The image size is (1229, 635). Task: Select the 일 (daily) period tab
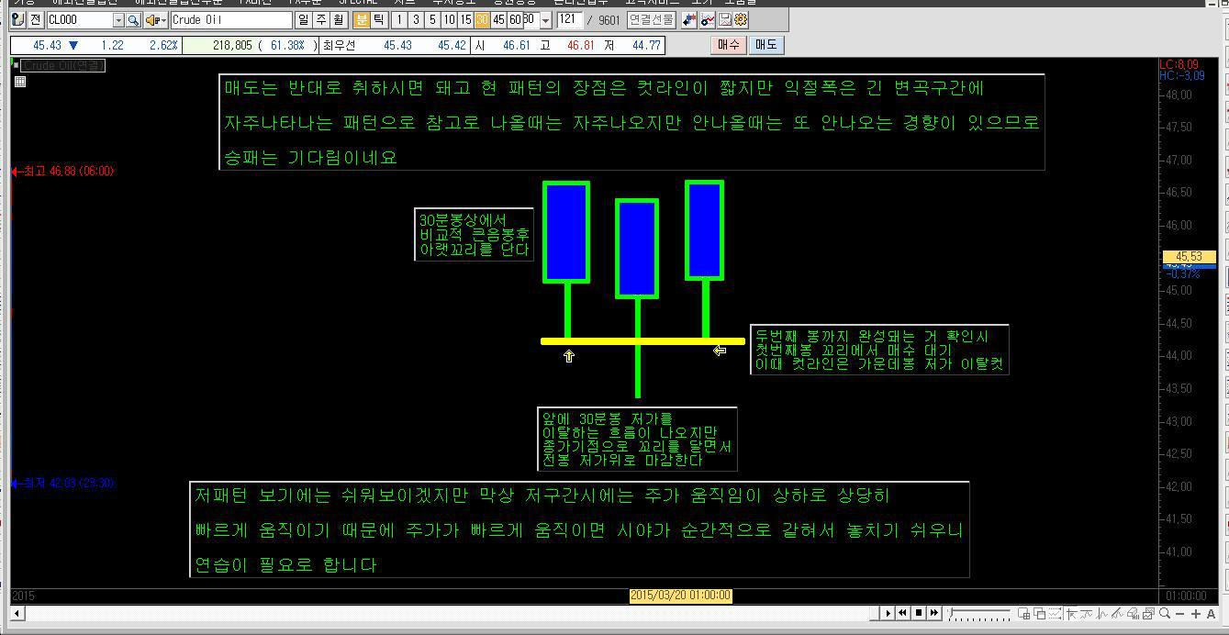(303, 19)
